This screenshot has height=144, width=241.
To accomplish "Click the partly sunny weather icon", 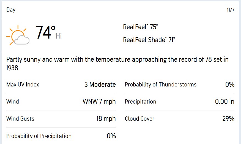I will [x=18, y=35].
